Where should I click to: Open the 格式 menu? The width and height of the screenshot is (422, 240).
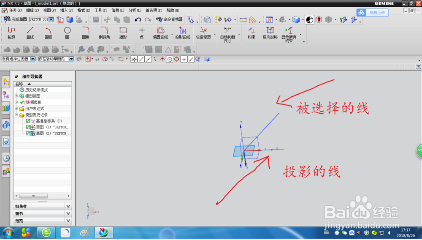[x=84, y=10]
